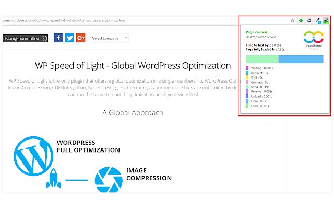
Task: Click 'Page fully loaded in : 0.36s'
Action: point(265,49)
